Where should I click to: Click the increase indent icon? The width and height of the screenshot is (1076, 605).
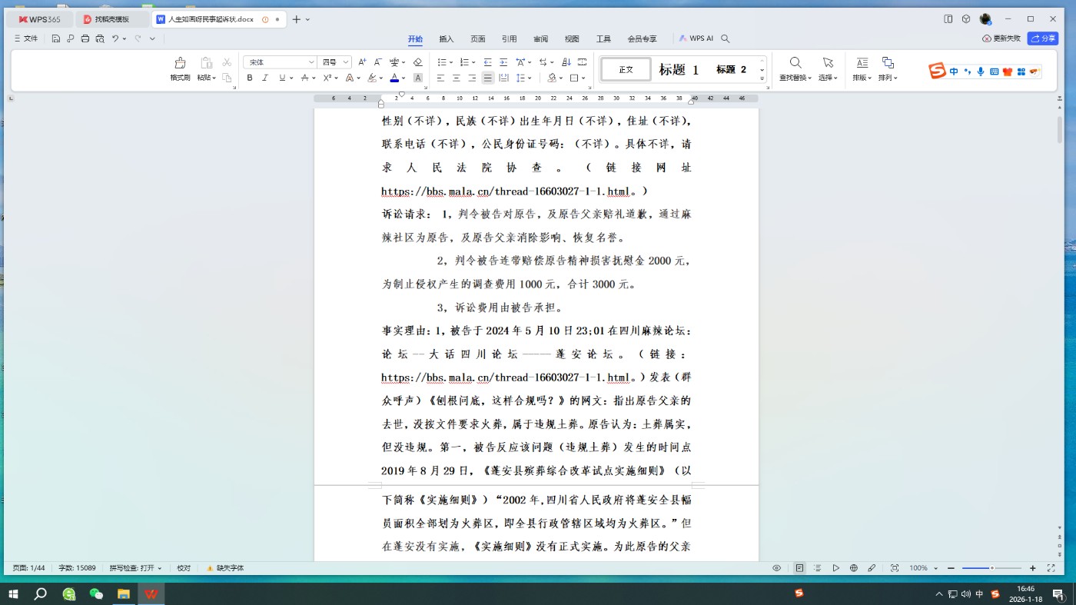tap(503, 62)
